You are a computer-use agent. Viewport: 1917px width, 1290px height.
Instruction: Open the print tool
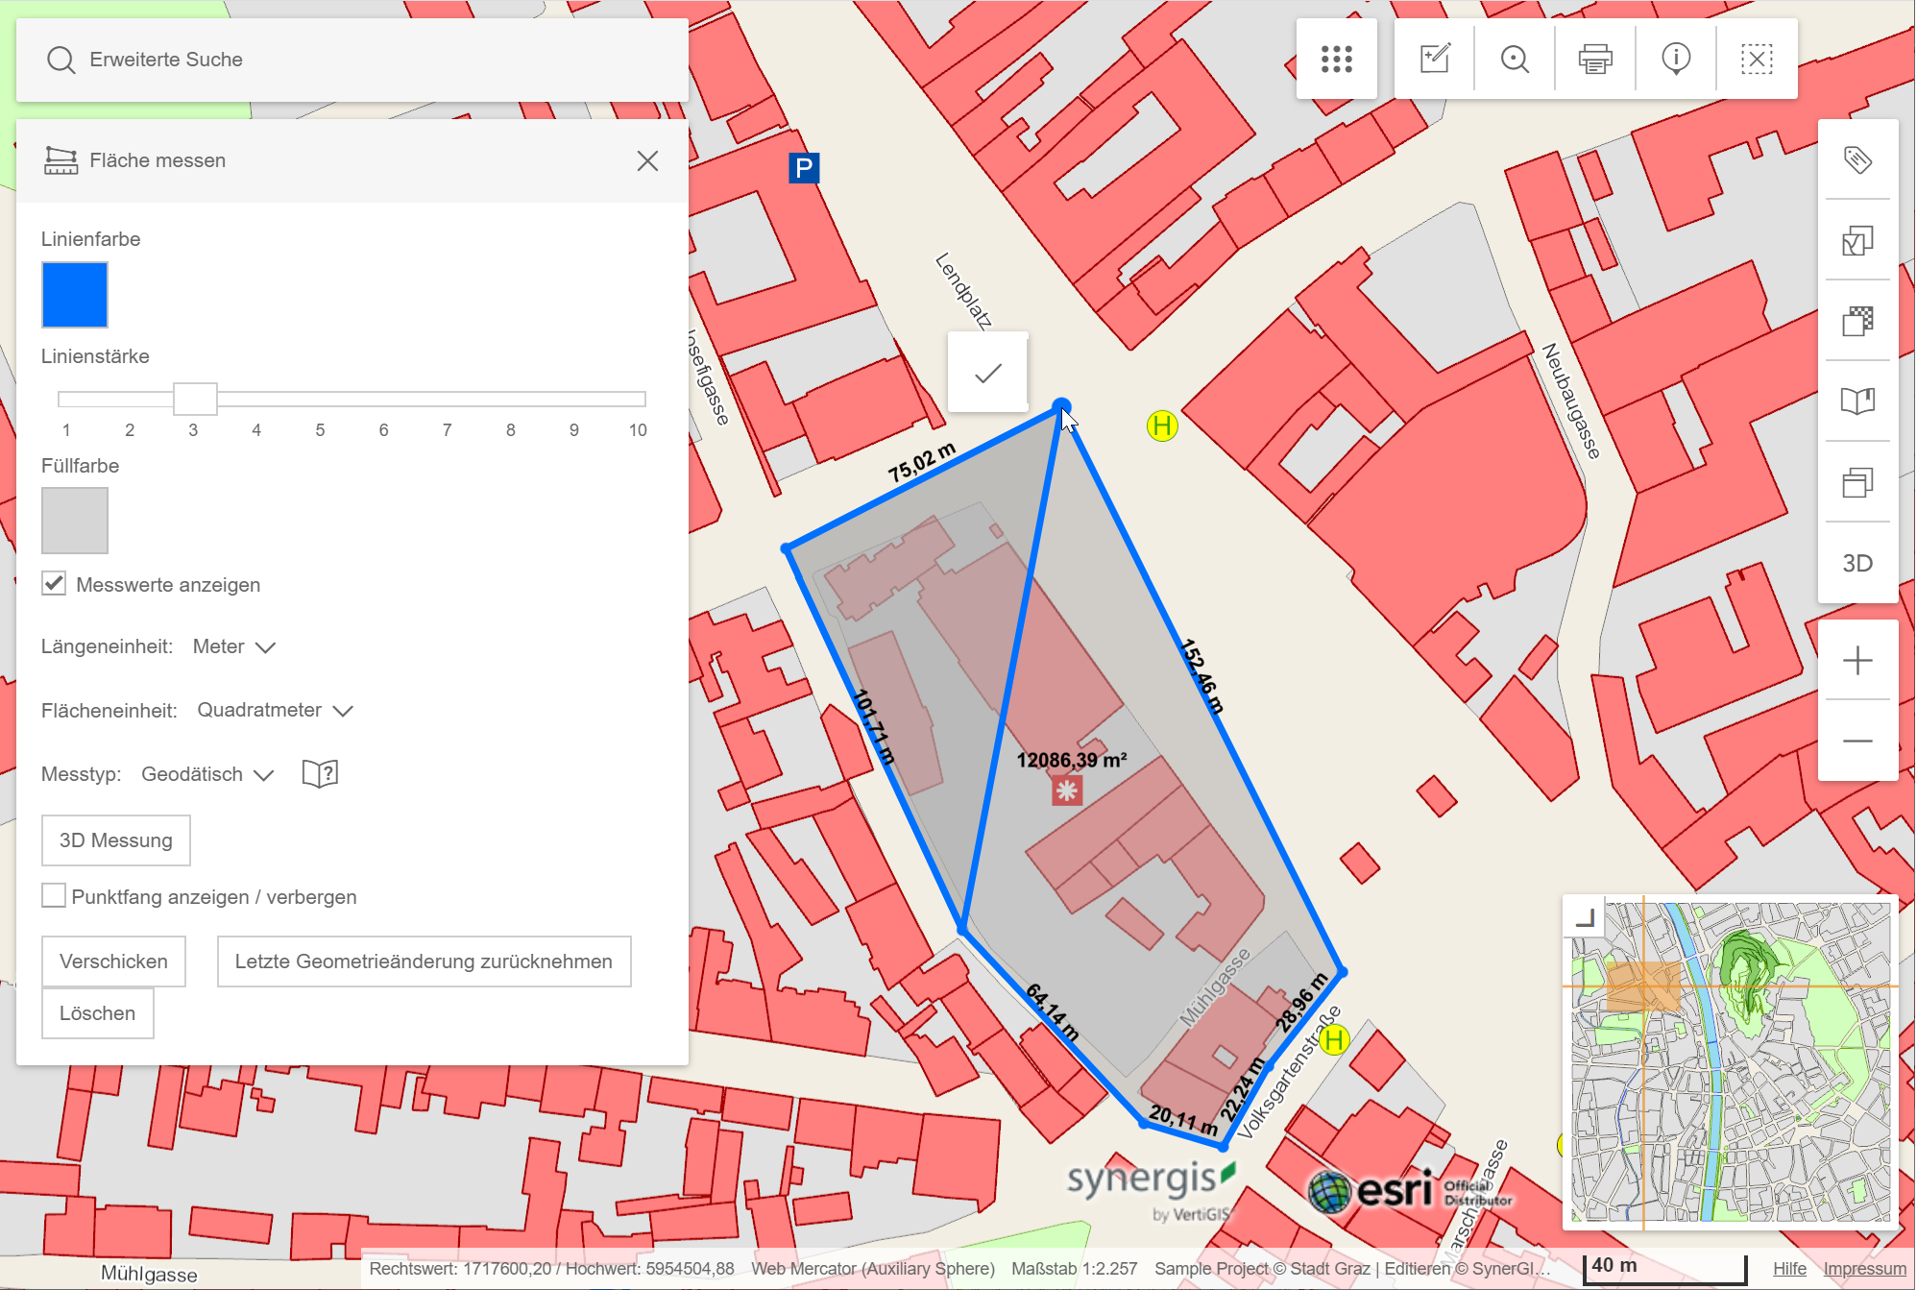(x=1594, y=59)
